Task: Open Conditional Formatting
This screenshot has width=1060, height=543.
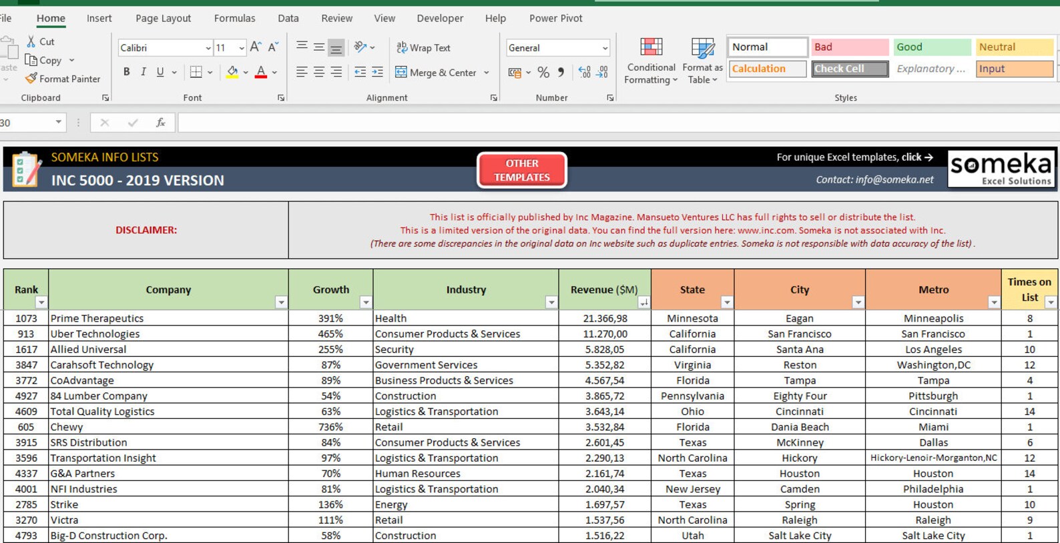Action: 651,61
